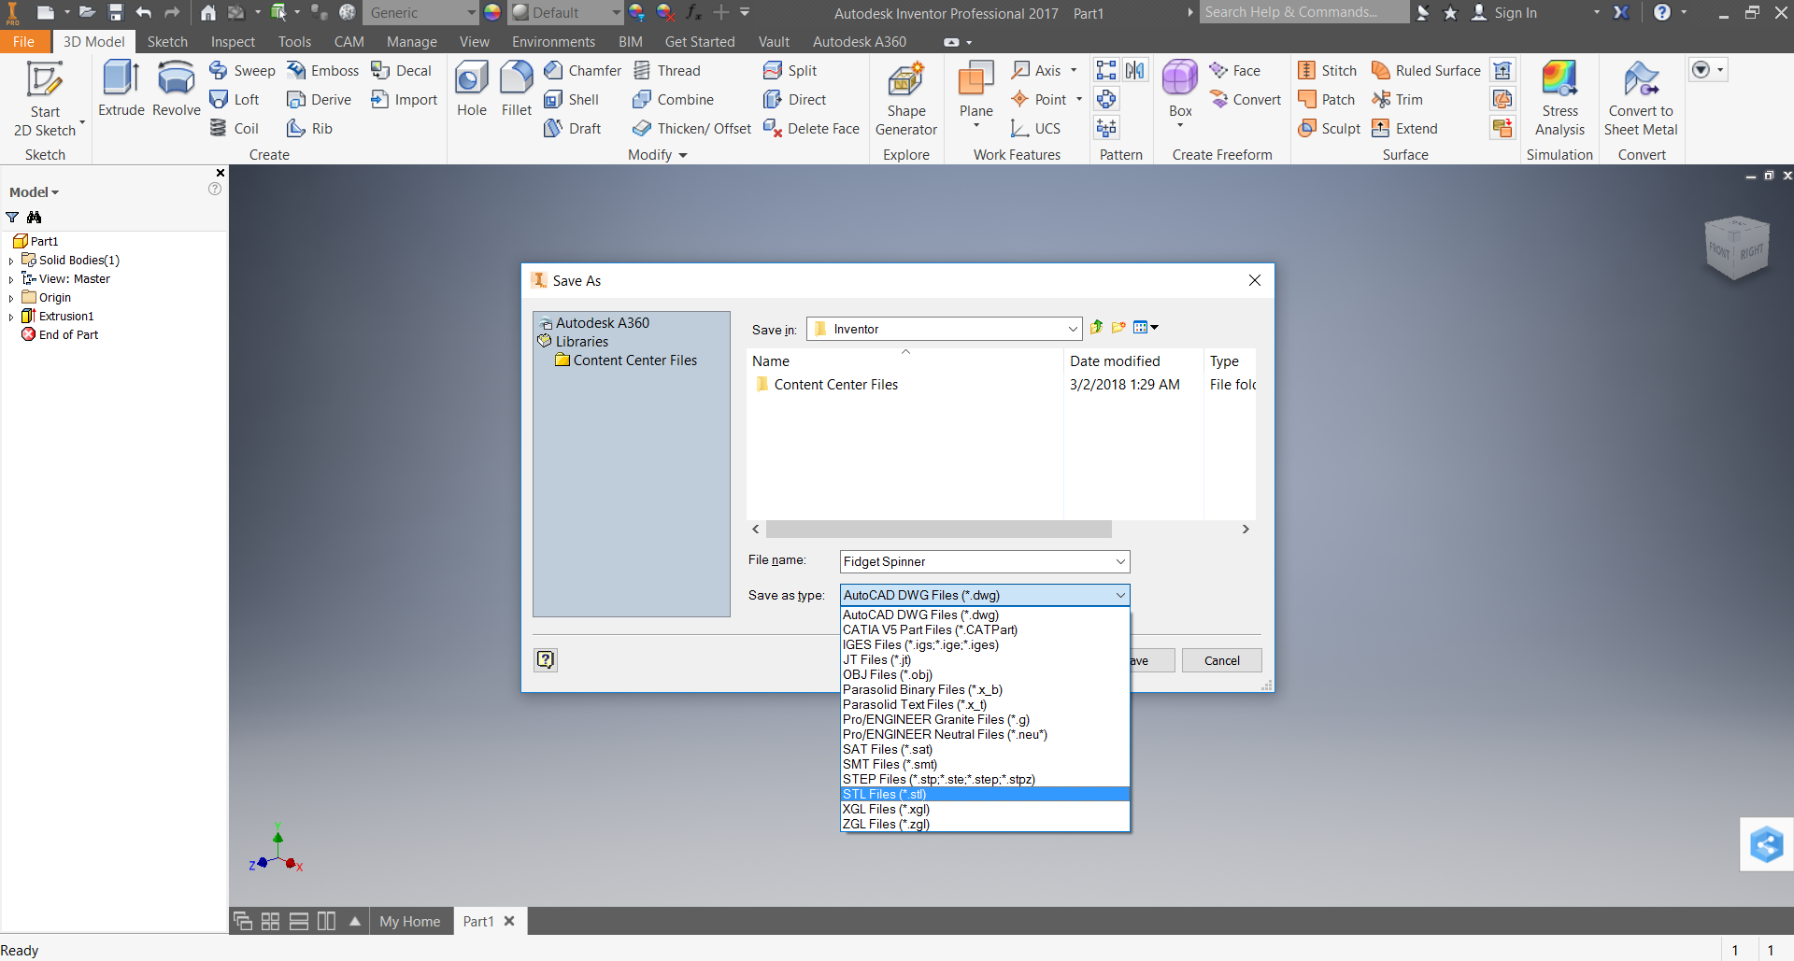Screen dimensions: 1794x961
Task: Switch to the Manage ribbon tab
Action: point(412,42)
